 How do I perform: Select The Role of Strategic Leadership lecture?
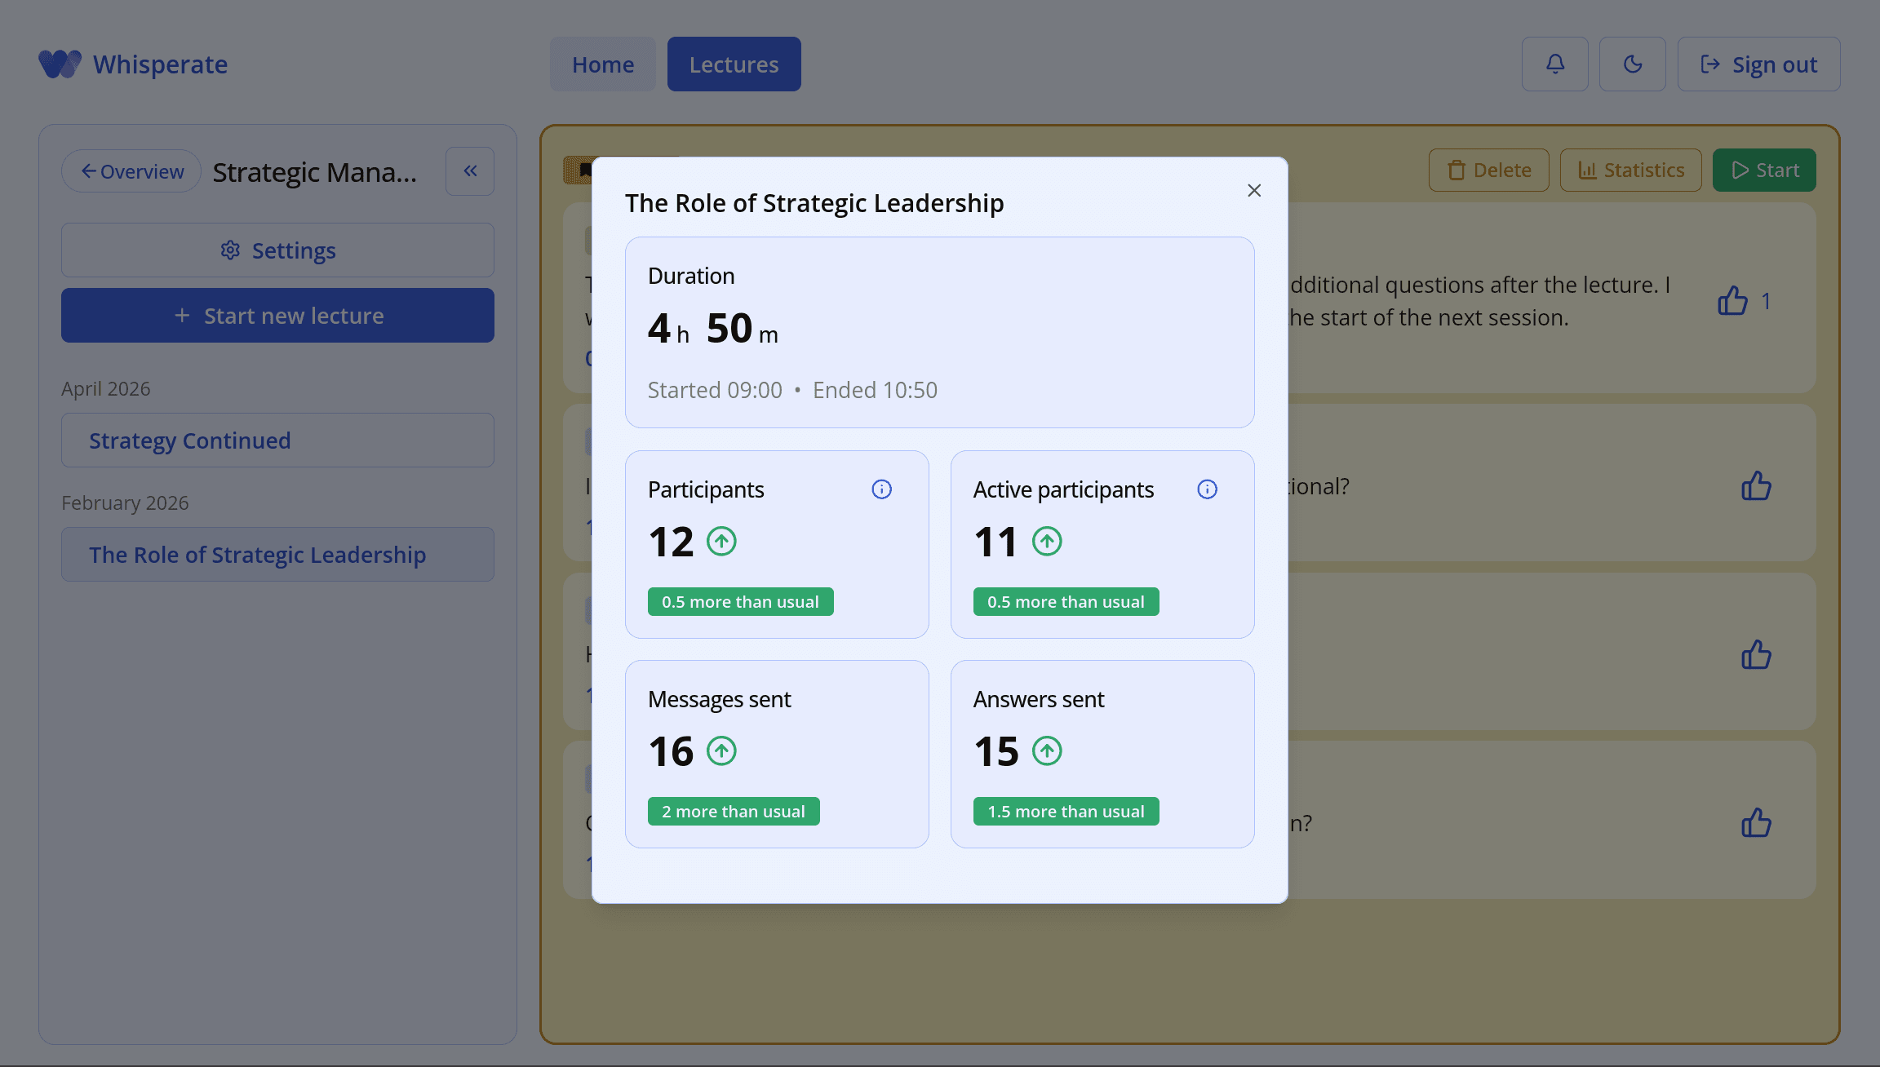click(277, 555)
